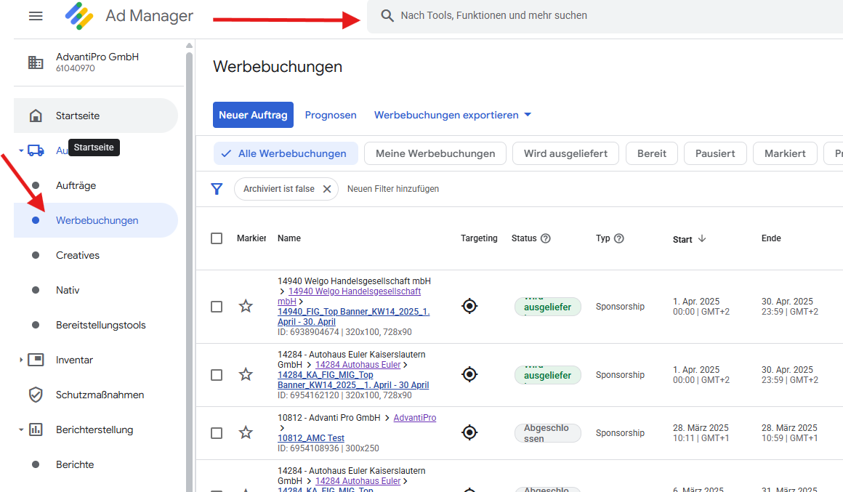Select the Alle Werbebuchungen tab
The width and height of the screenshot is (843, 492).
(x=286, y=153)
